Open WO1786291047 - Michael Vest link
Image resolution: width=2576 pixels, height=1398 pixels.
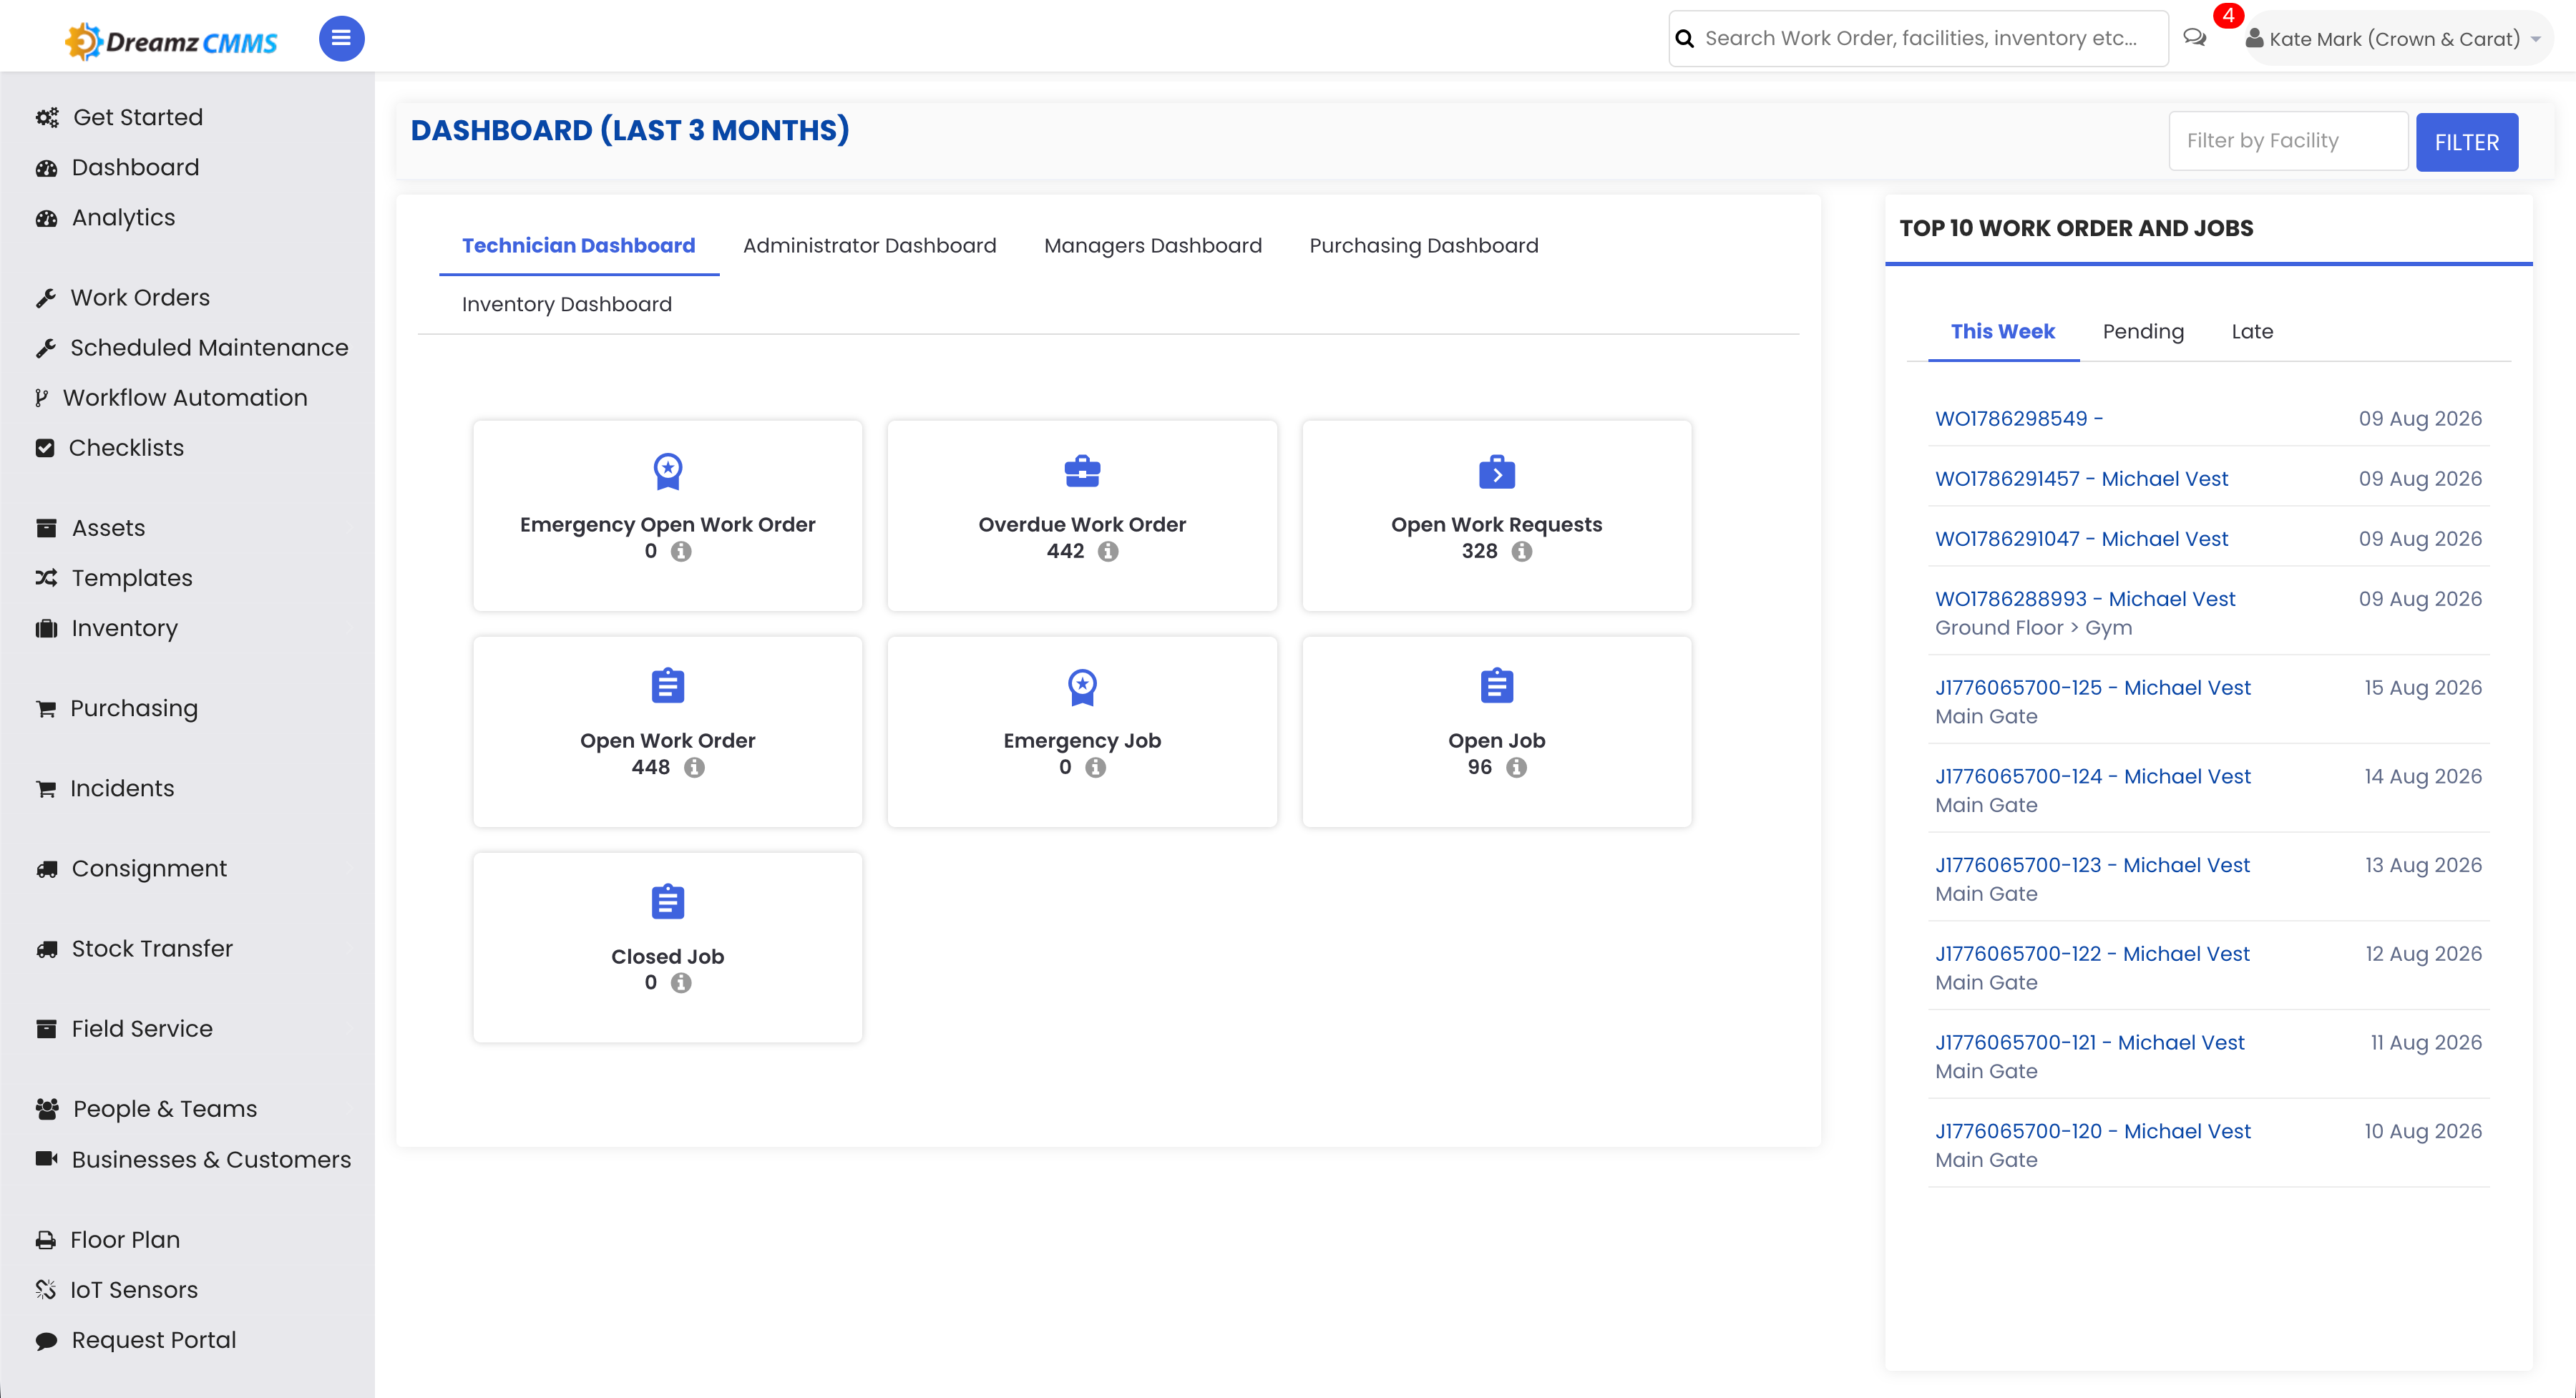pyautogui.click(x=2081, y=539)
